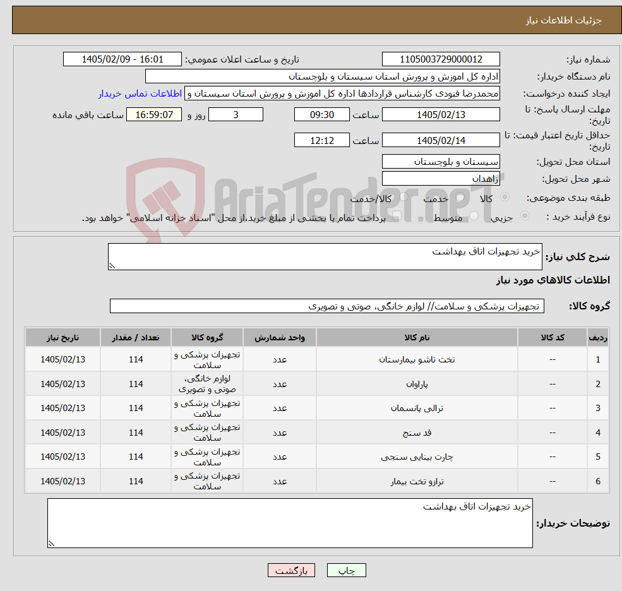The height and width of the screenshot is (591, 622).
Task: Select the کالا radio button
Action: pyautogui.click(x=505, y=197)
